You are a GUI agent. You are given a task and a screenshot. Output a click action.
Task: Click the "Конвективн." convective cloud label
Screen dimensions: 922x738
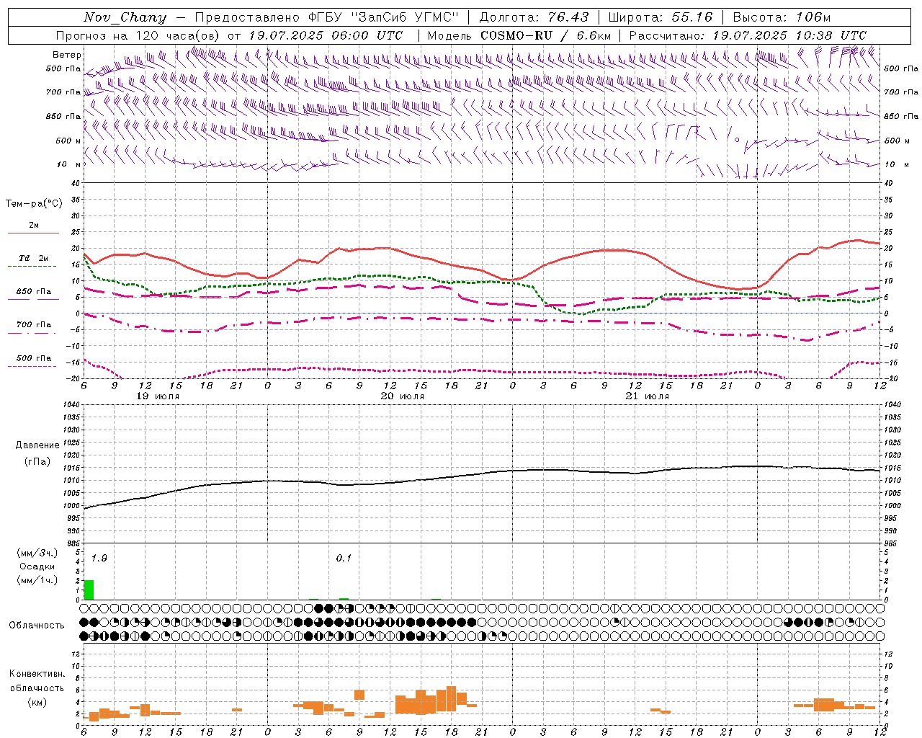click(37, 674)
